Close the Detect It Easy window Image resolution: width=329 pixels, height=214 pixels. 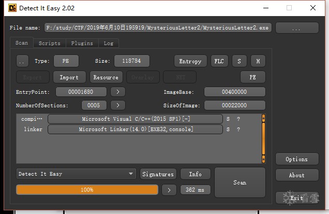[x=313, y=8]
